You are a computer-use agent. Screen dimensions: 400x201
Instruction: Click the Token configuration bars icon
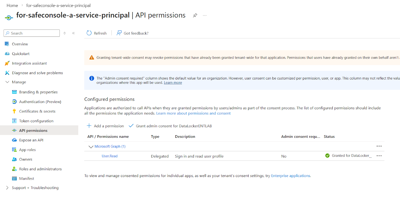coord(14,121)
